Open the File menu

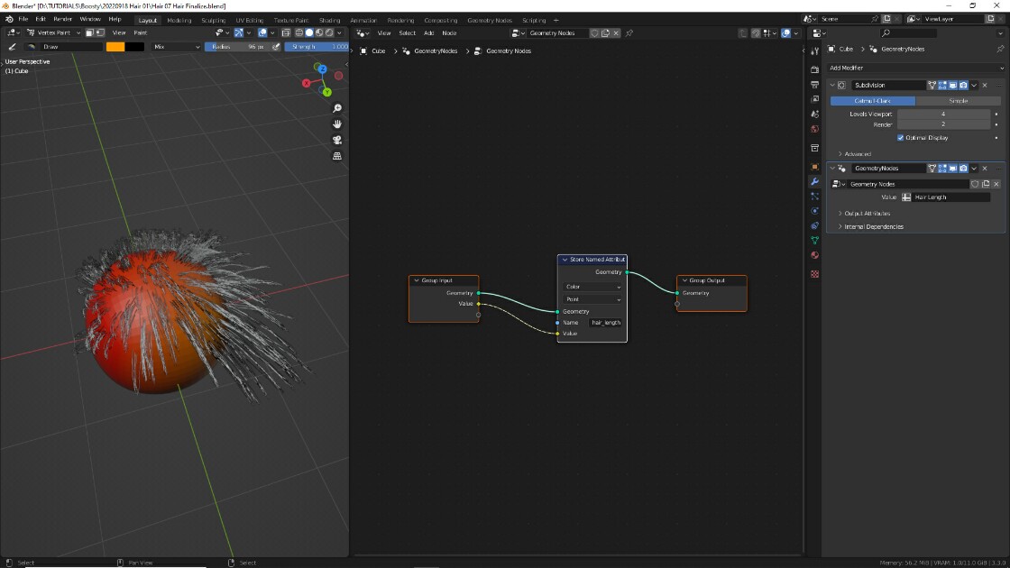pyautogui.click(x=23, y=19)
